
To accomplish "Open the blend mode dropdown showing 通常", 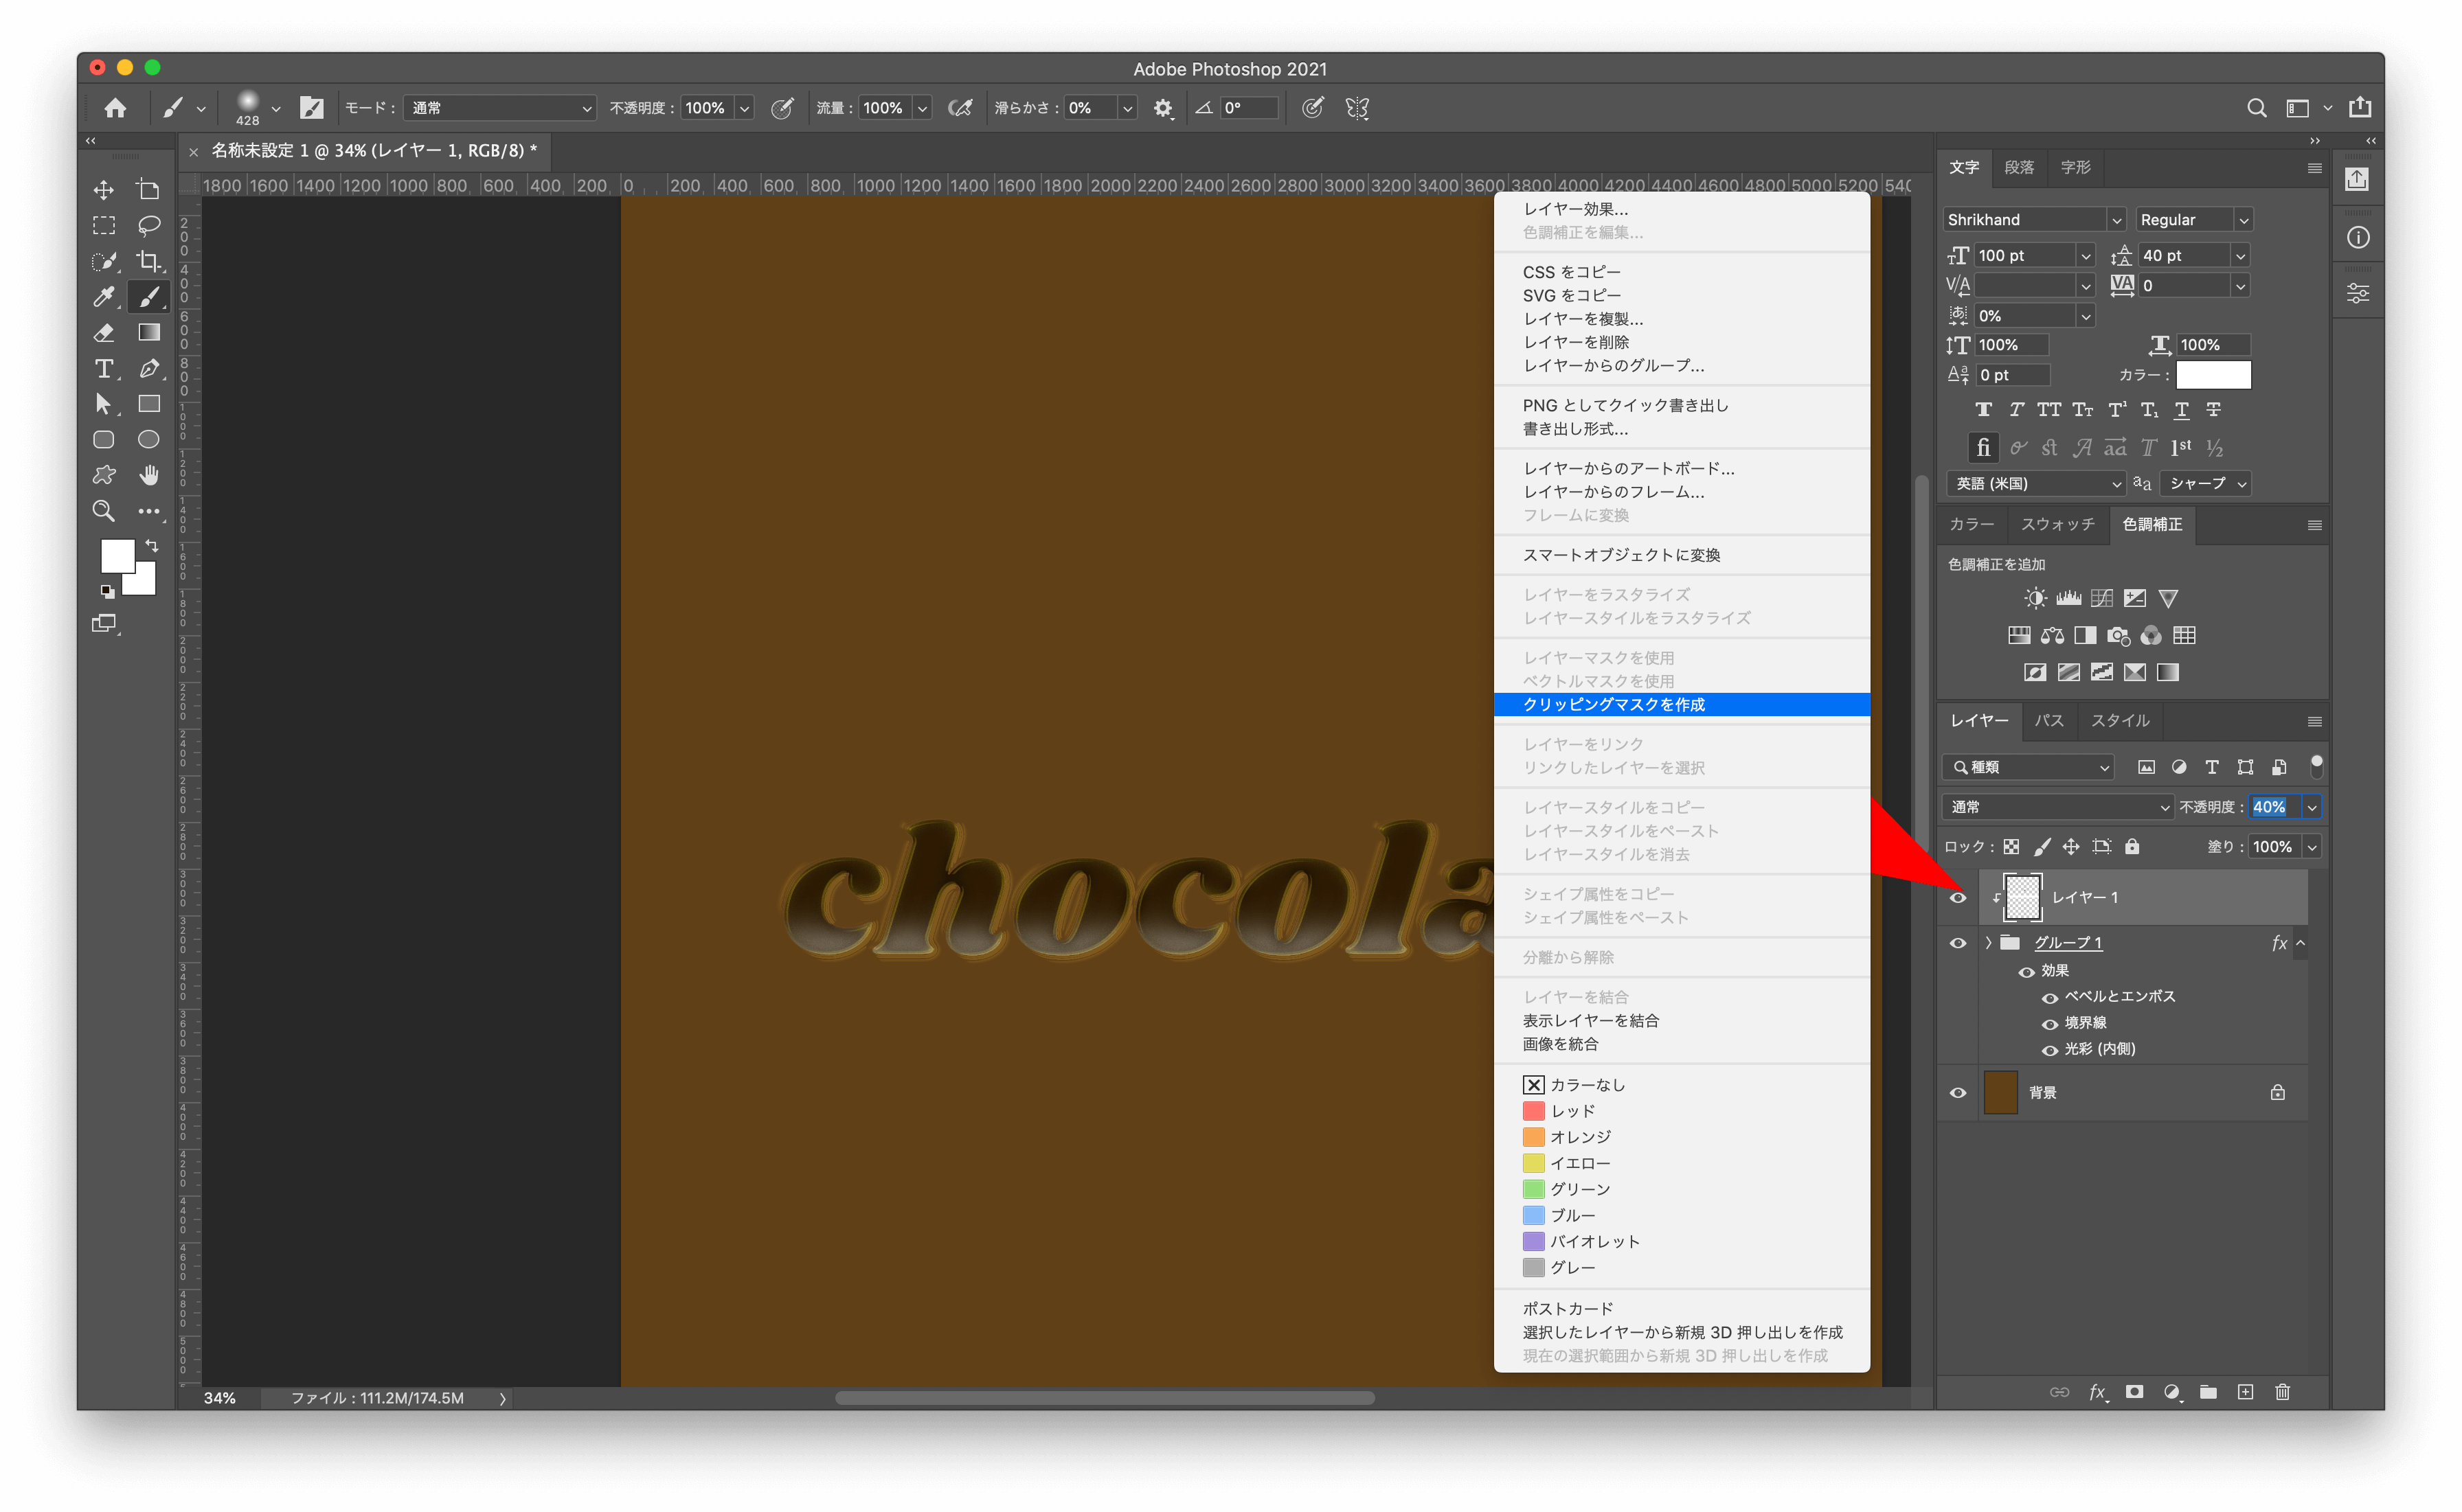I will pyautogui.click(x=2056, y=807).
